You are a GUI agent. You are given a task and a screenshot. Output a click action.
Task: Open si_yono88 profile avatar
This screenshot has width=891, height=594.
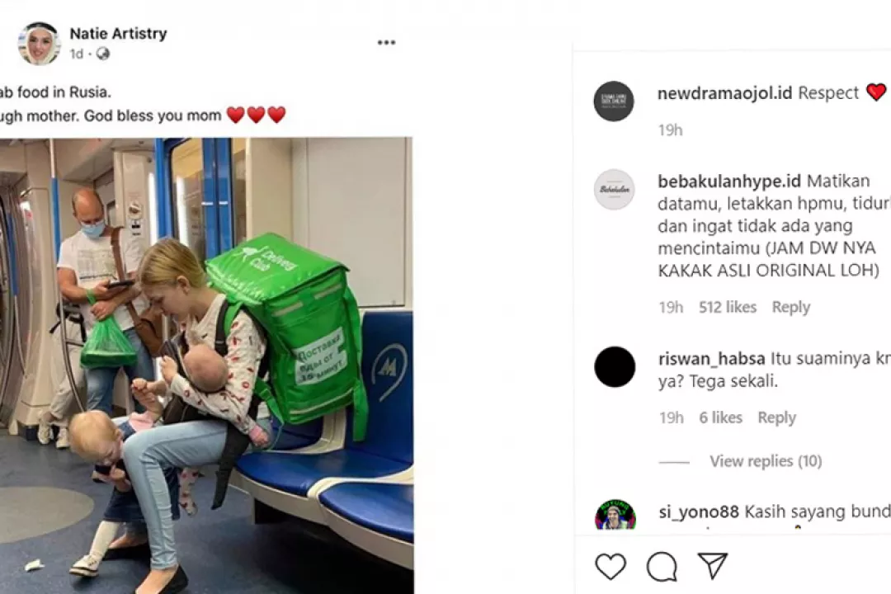tap(615, 515)
